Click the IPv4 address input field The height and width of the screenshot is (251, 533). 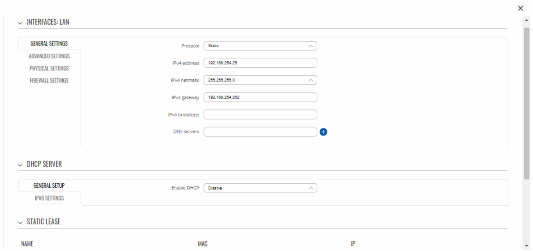pos(260,63)
